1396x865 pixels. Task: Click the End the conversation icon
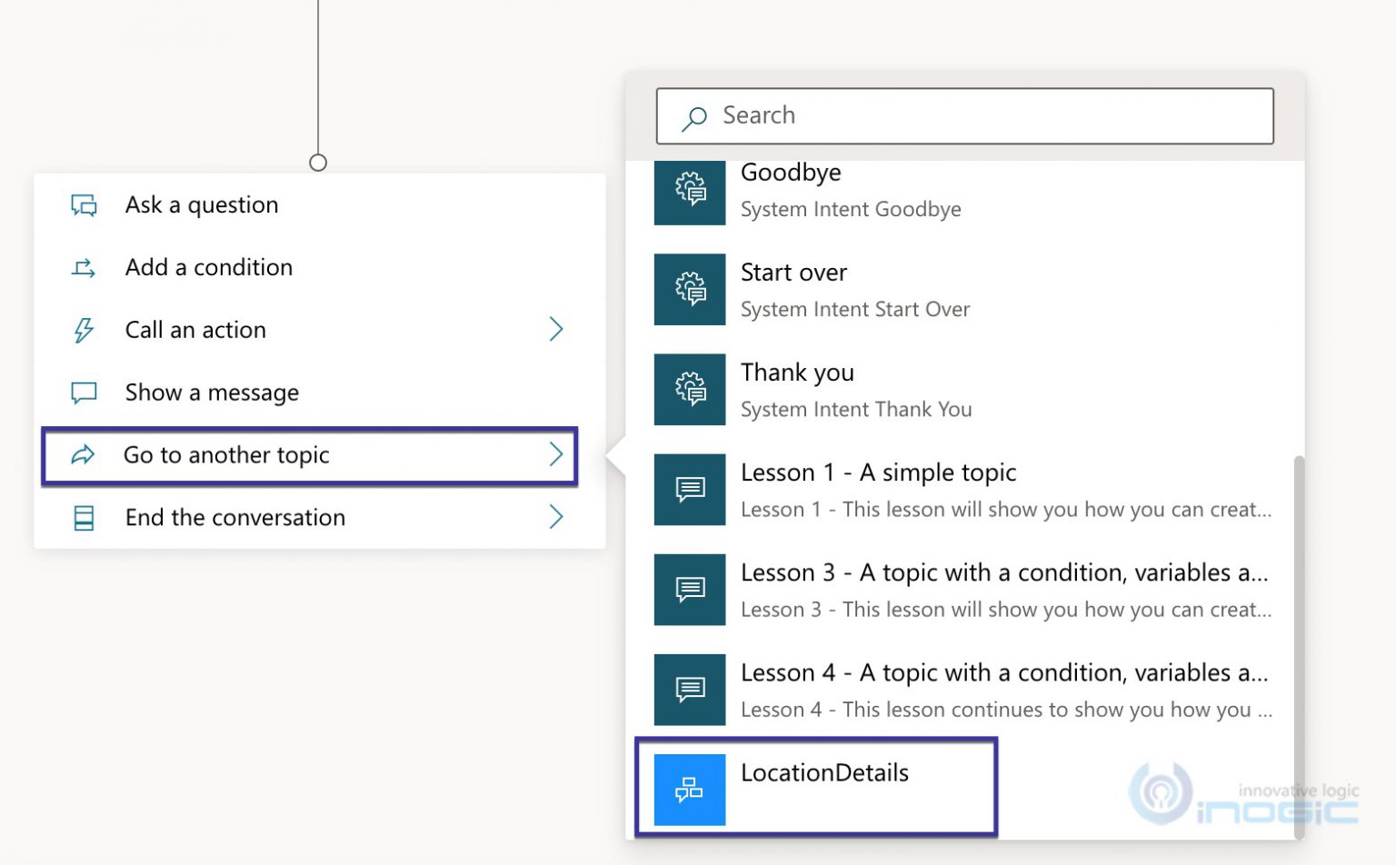click(83, 518)
